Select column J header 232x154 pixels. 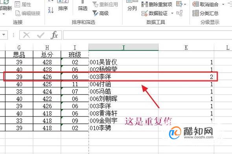[x=123, y=47]
